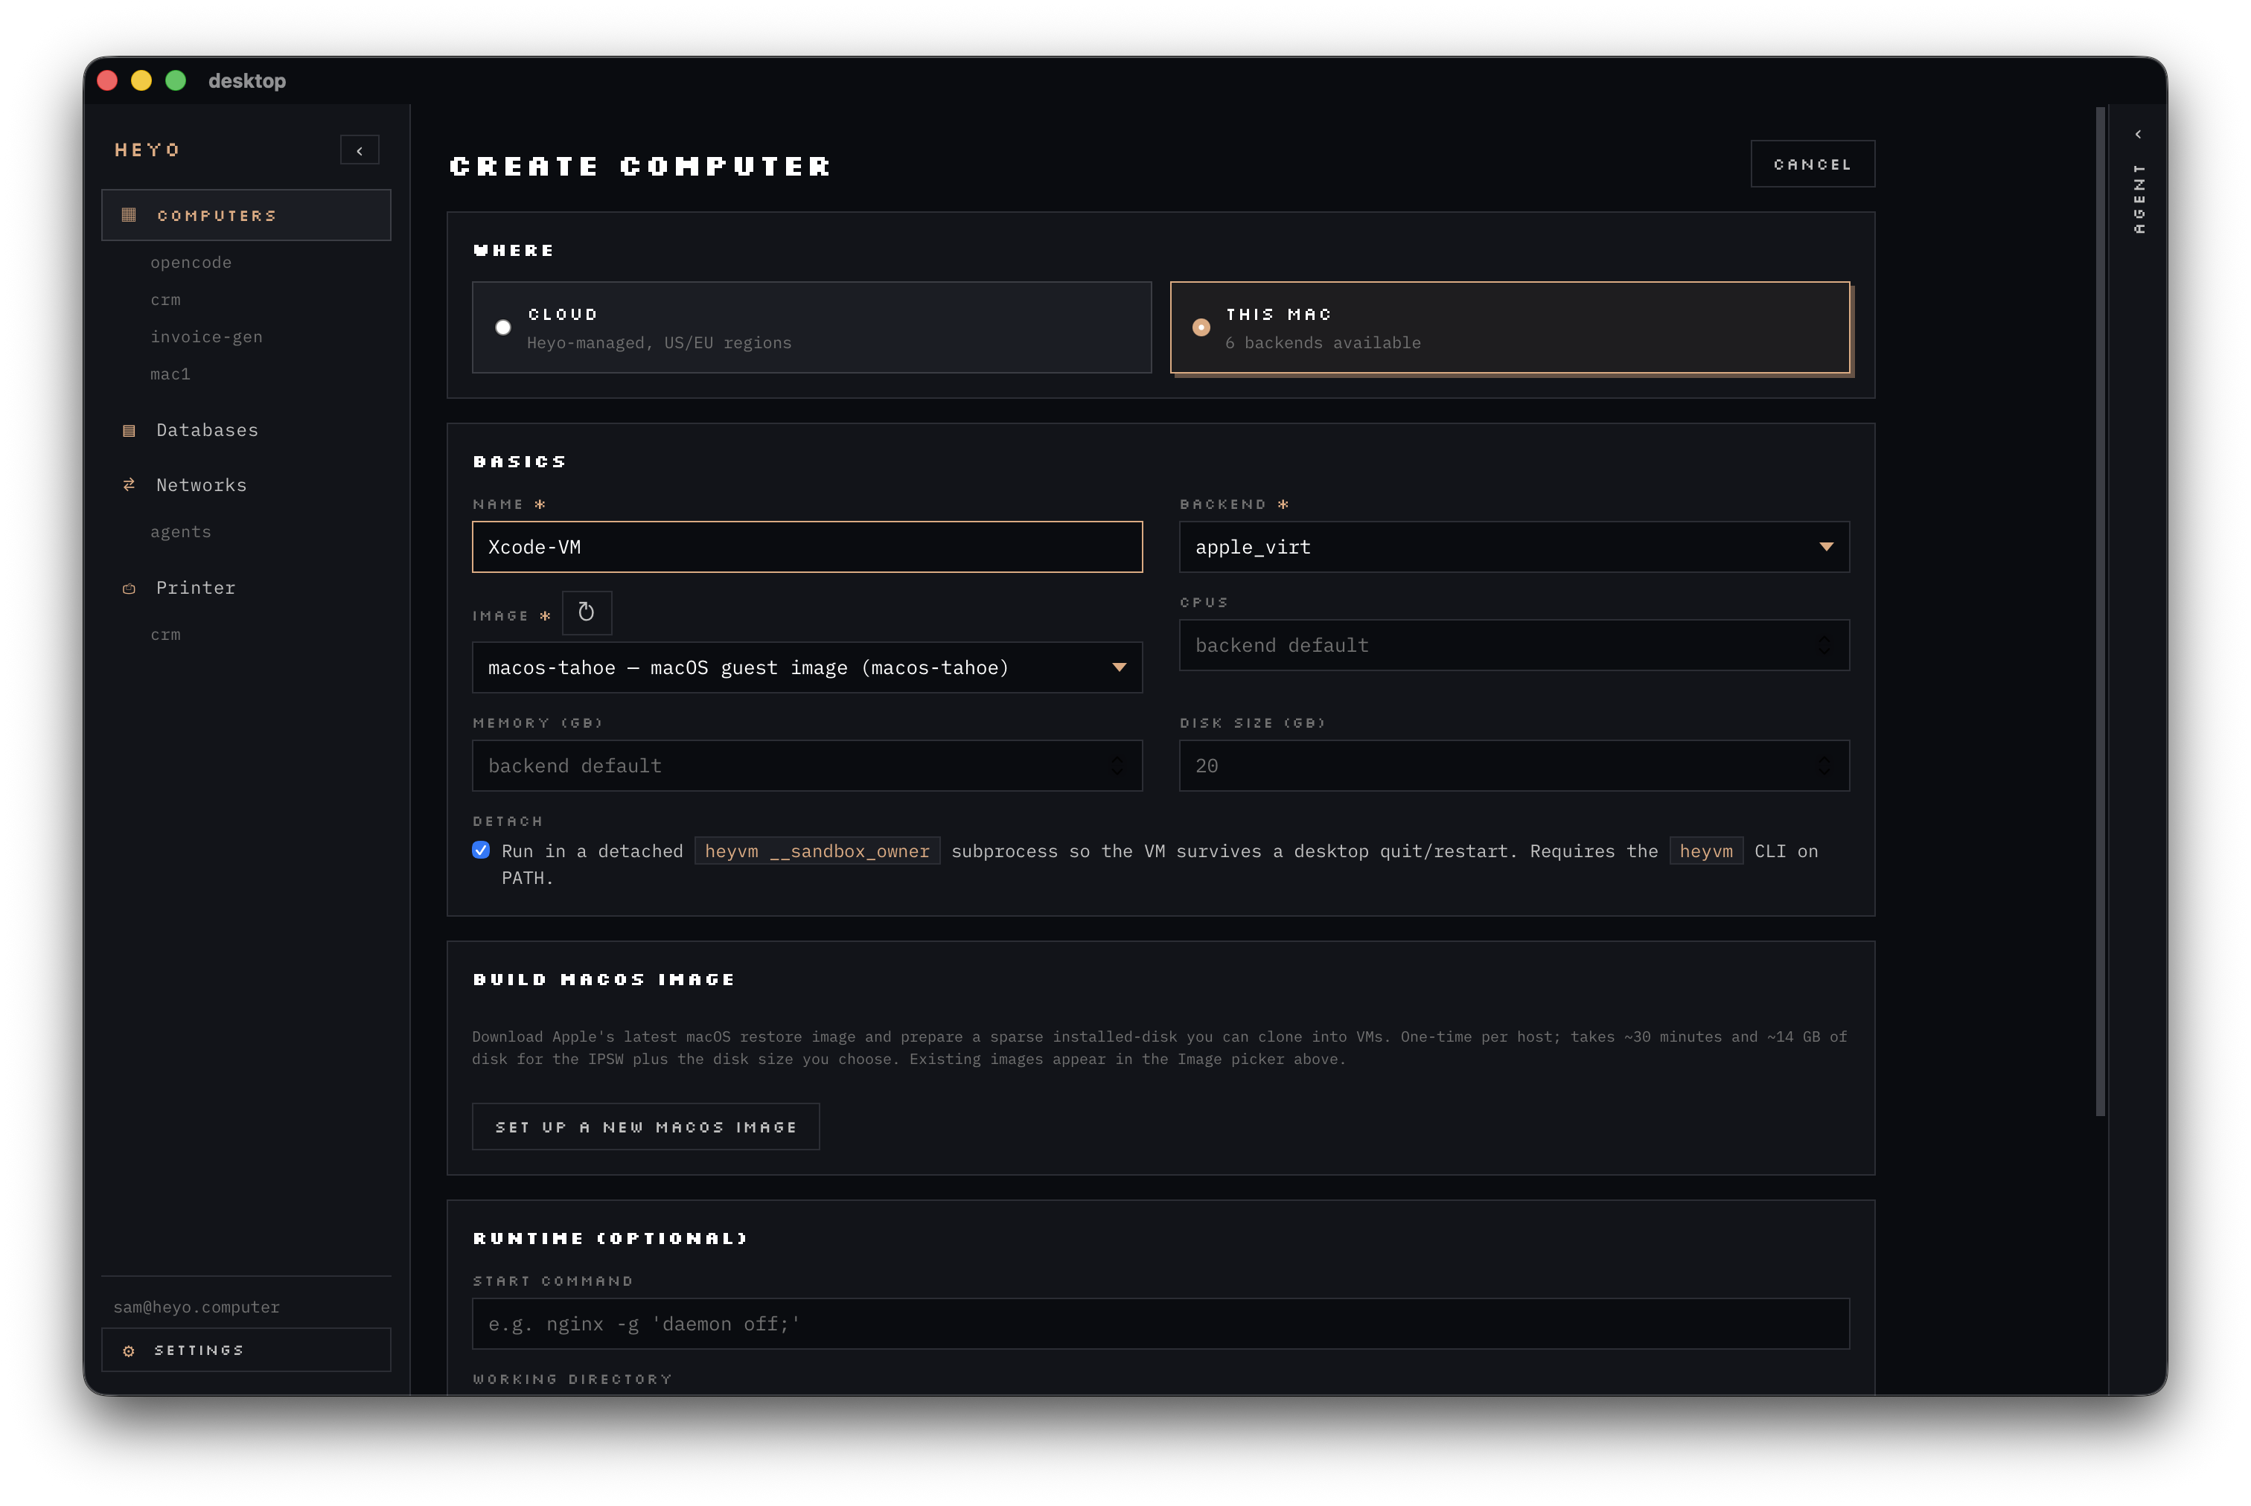The height and width of the screenshot is (1506, 2251).
Task: Select the This Mac radio option
Action: tap(1201, 327)
